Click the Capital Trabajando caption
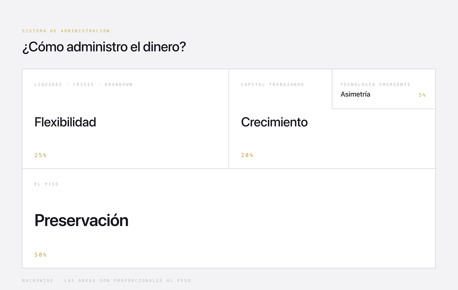Viewport: 458px width, 290px height. click(x=273, y=84)
